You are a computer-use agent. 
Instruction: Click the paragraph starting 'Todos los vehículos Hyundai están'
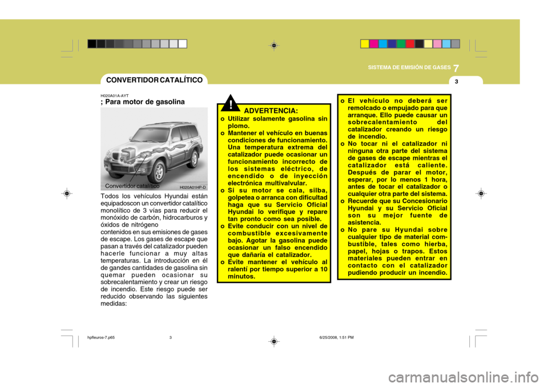coord(154,249)
